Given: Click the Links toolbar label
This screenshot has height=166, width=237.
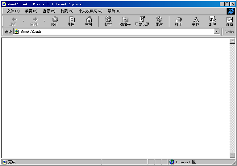Looking at the screenshot, I should click(x=229, y=32).
